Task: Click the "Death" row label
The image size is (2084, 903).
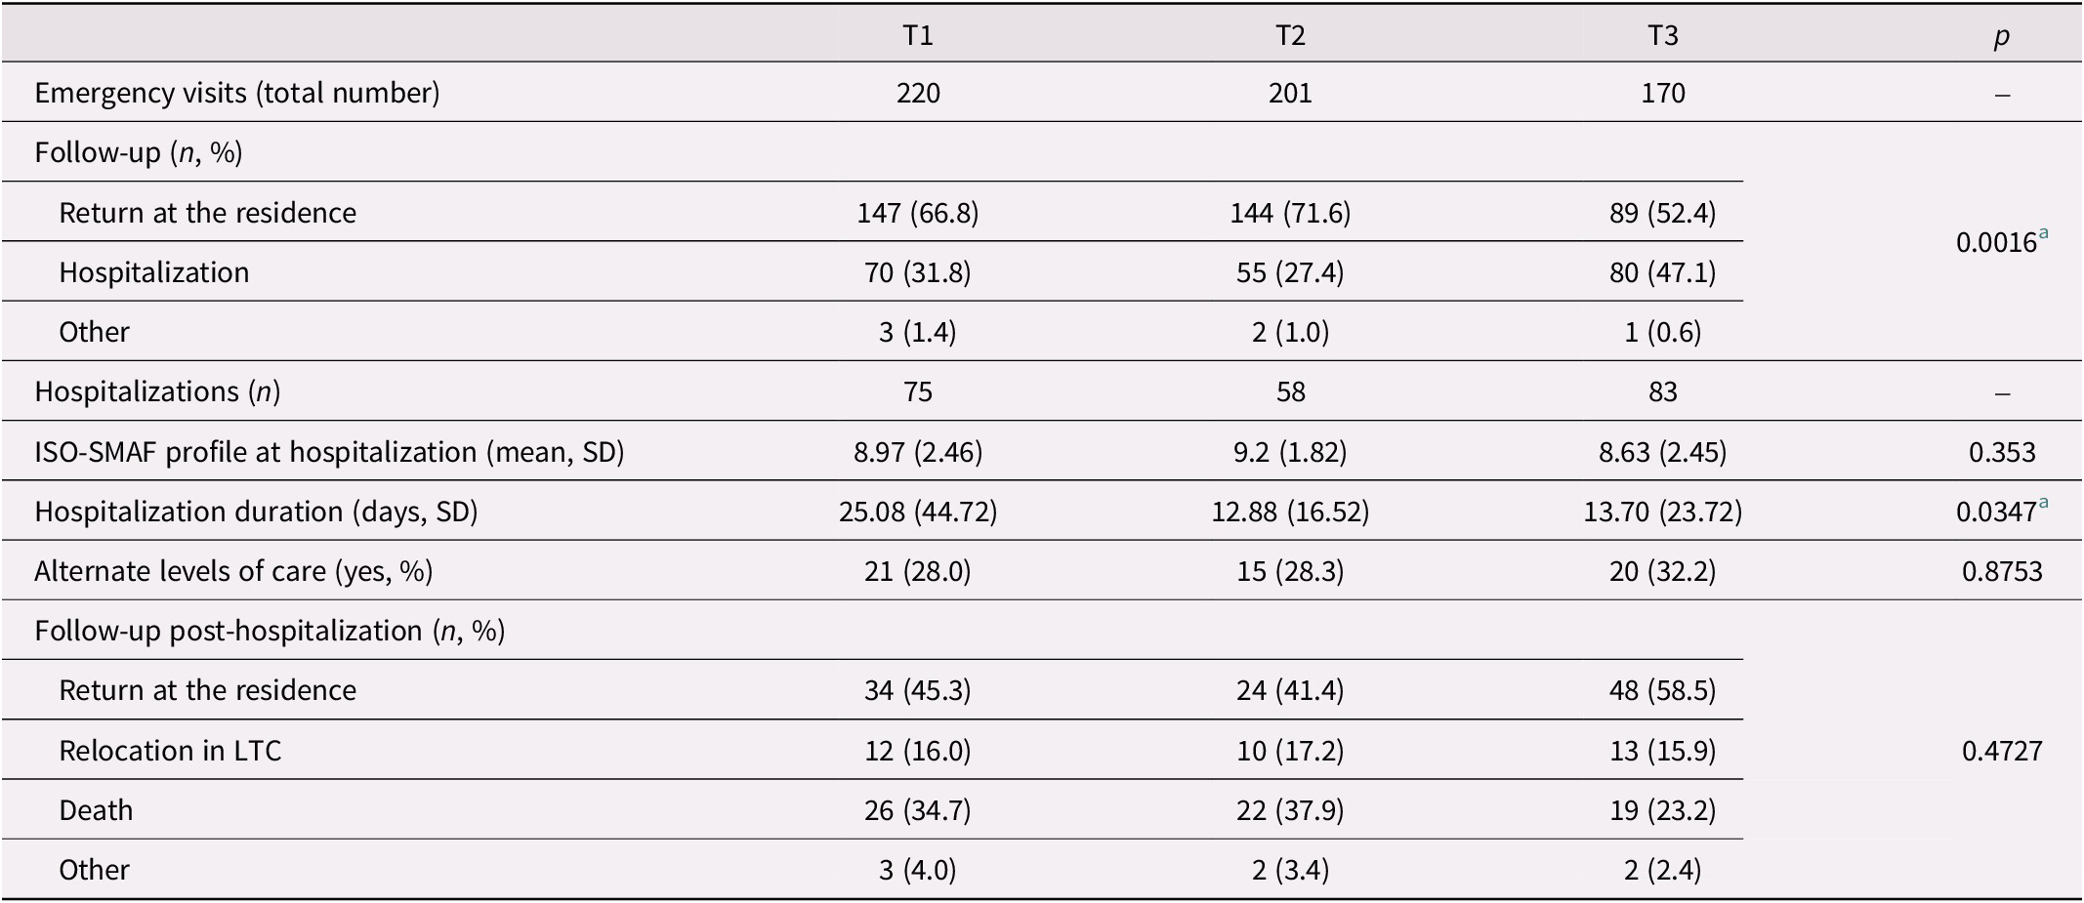Action: (x=96, y=810)
